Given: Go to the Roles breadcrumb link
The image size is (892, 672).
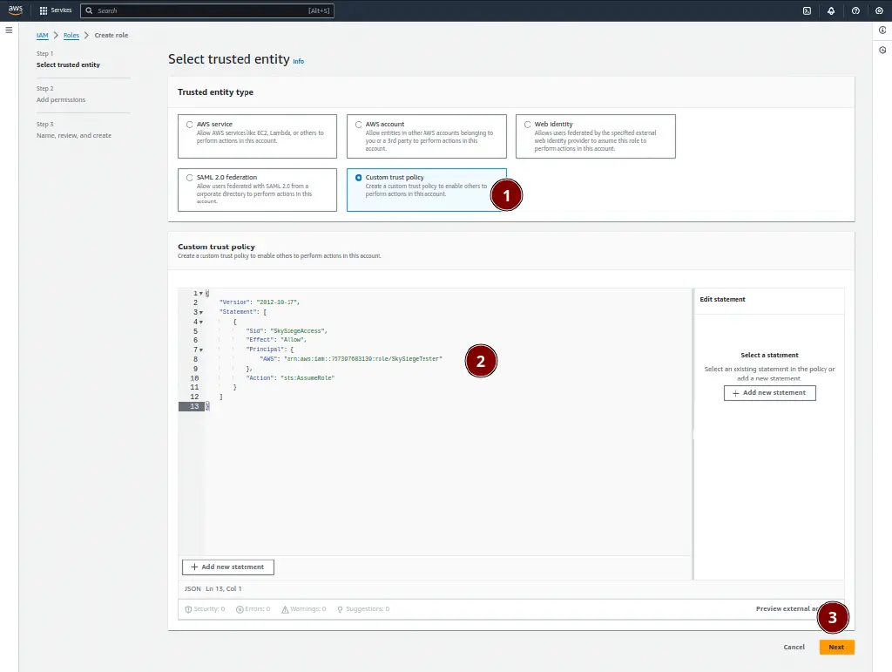Looking at the screenshot, I should [71, 35].
